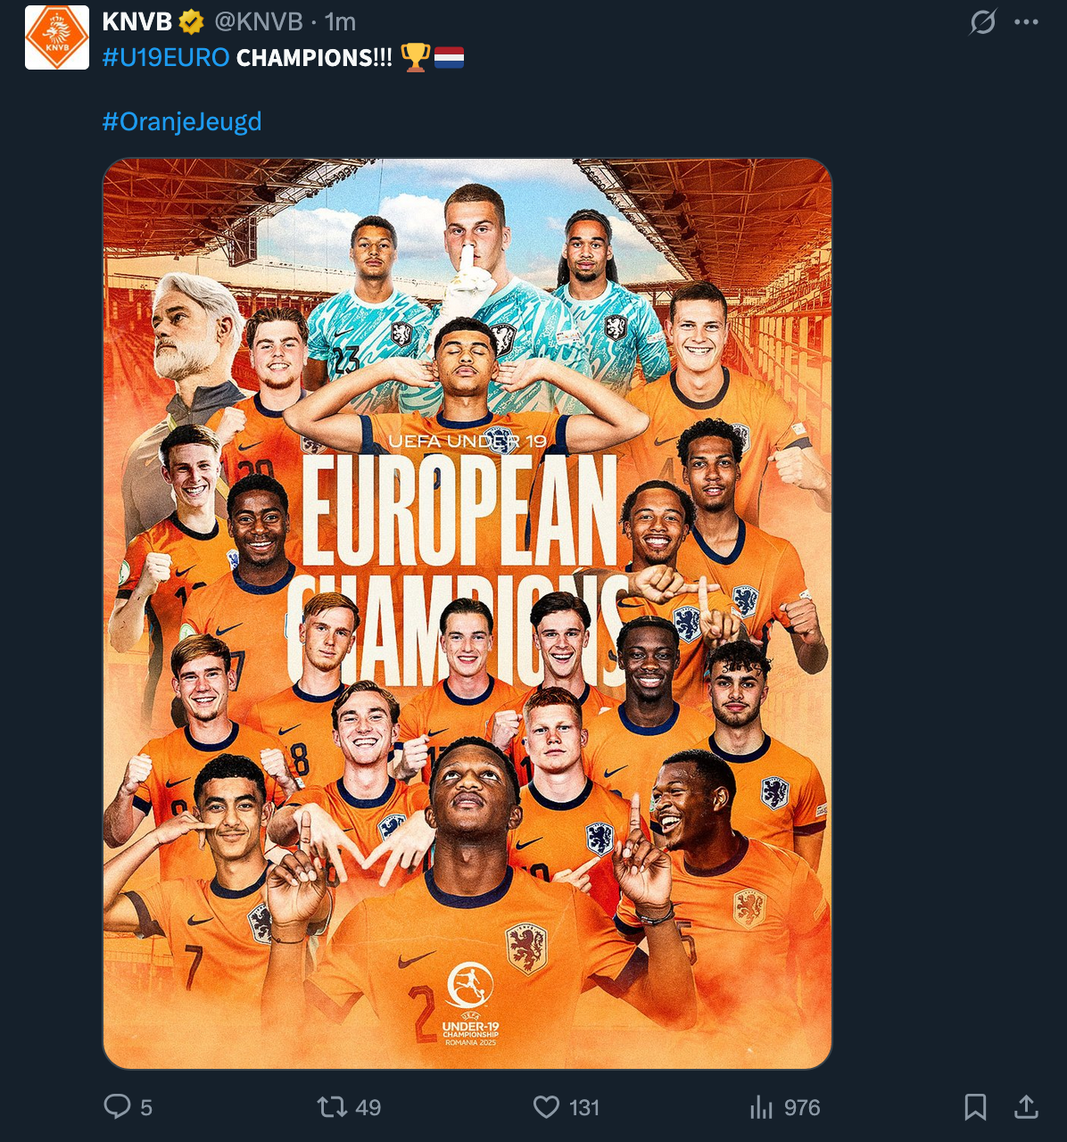The height and width of the screenshot is (1142, 1067).
Task: Bookmark the post with the bookmark icon
Action: click(975, 1107)
